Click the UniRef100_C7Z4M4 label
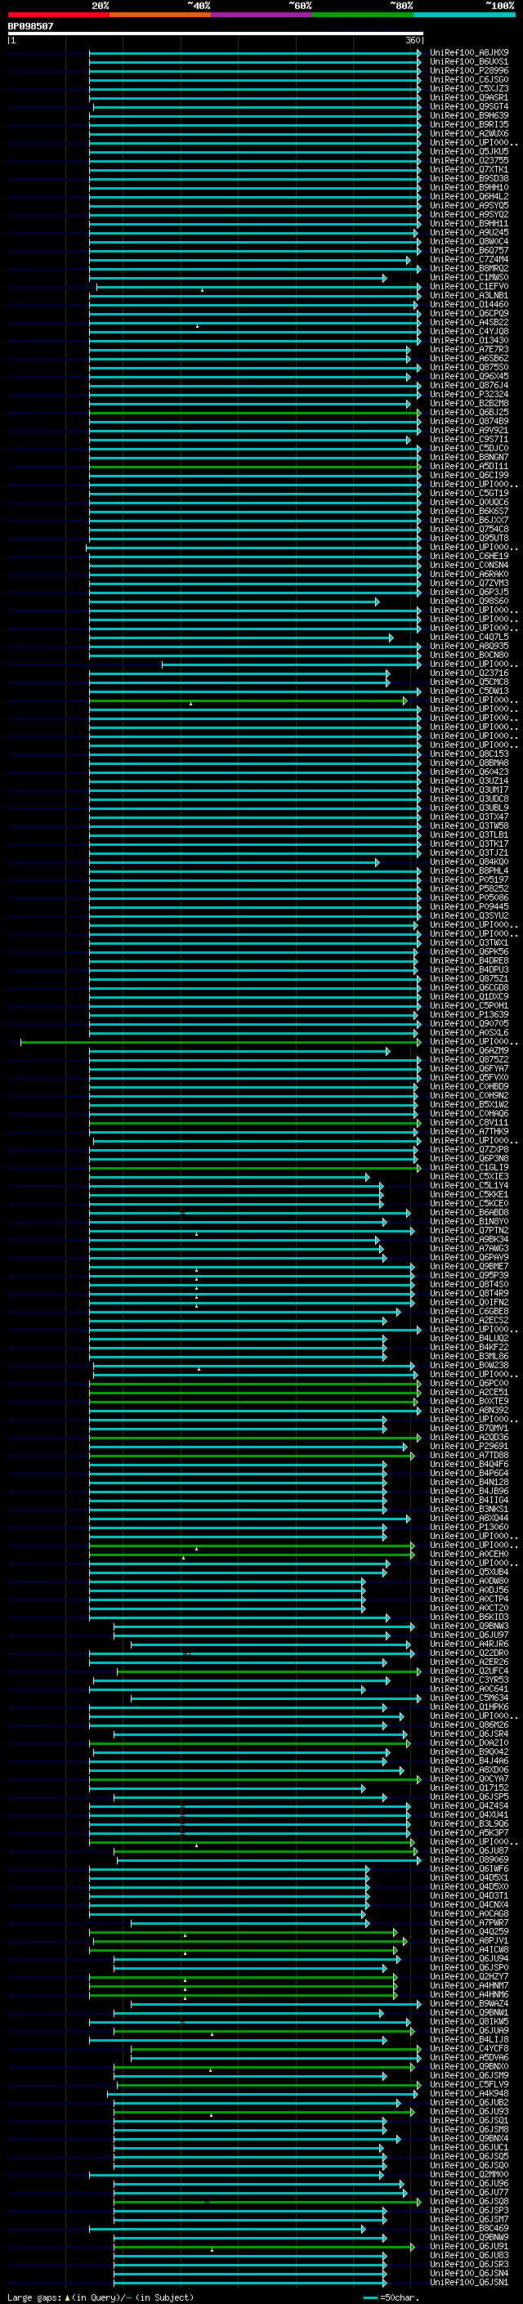Screen dimensions: 523x2304 click(x=468, y=259)
